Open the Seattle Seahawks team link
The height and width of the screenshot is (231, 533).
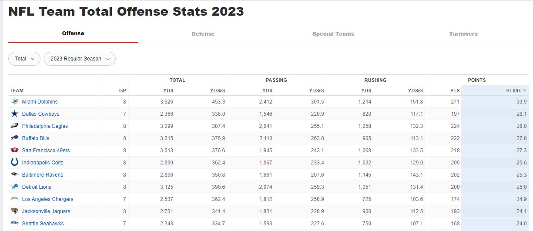[x=43, y=224]
